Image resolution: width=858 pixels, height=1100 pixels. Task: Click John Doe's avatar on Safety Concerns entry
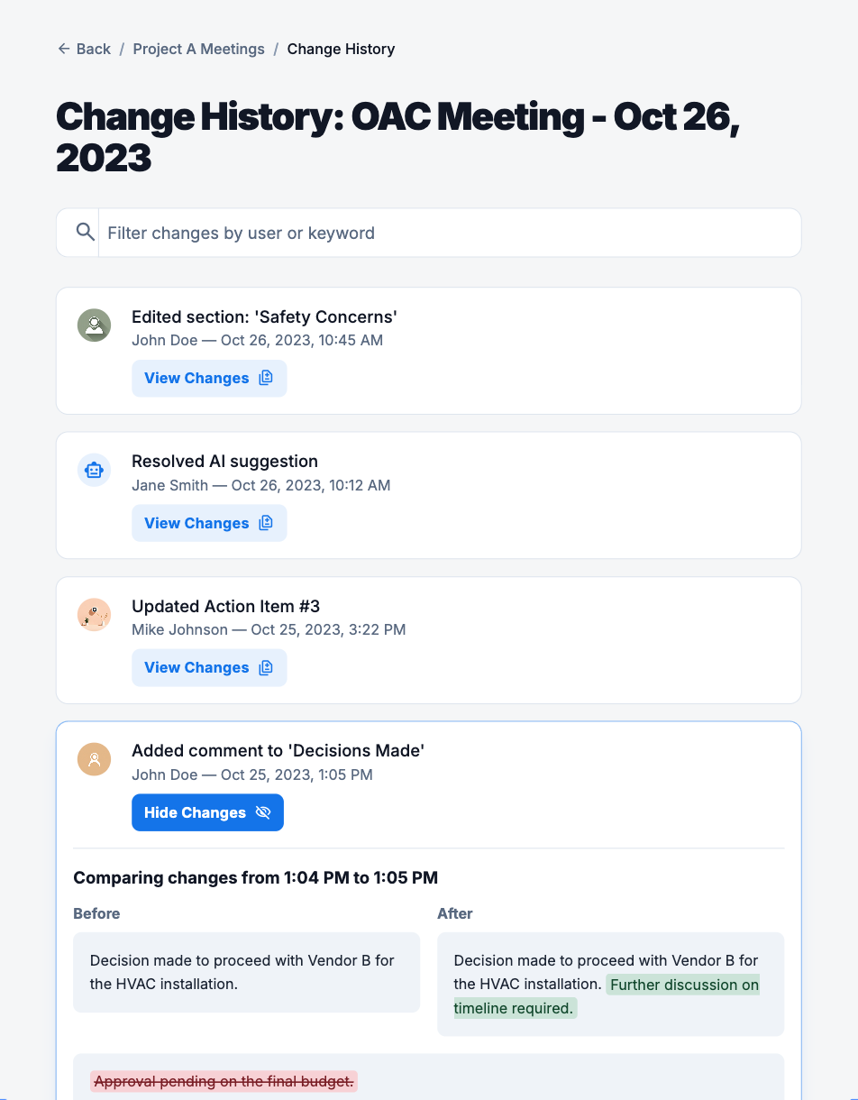point(94,325)
